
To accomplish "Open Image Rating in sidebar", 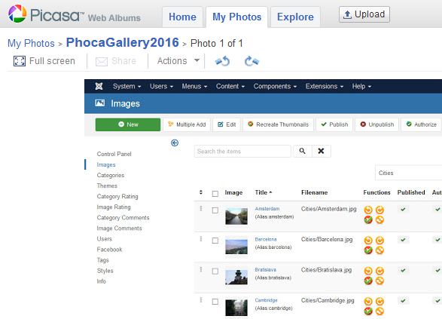I will coord(114,207).
